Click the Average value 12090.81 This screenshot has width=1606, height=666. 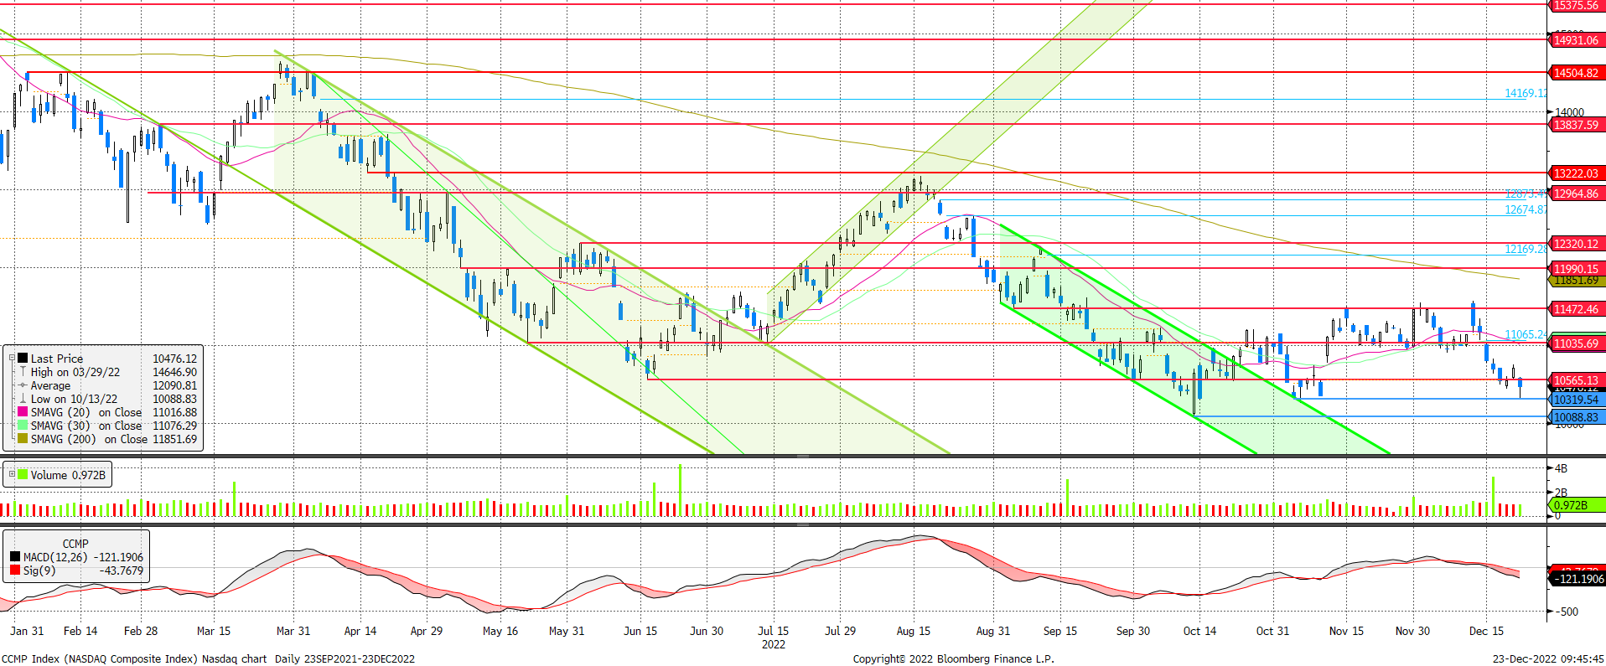(174, 385)
